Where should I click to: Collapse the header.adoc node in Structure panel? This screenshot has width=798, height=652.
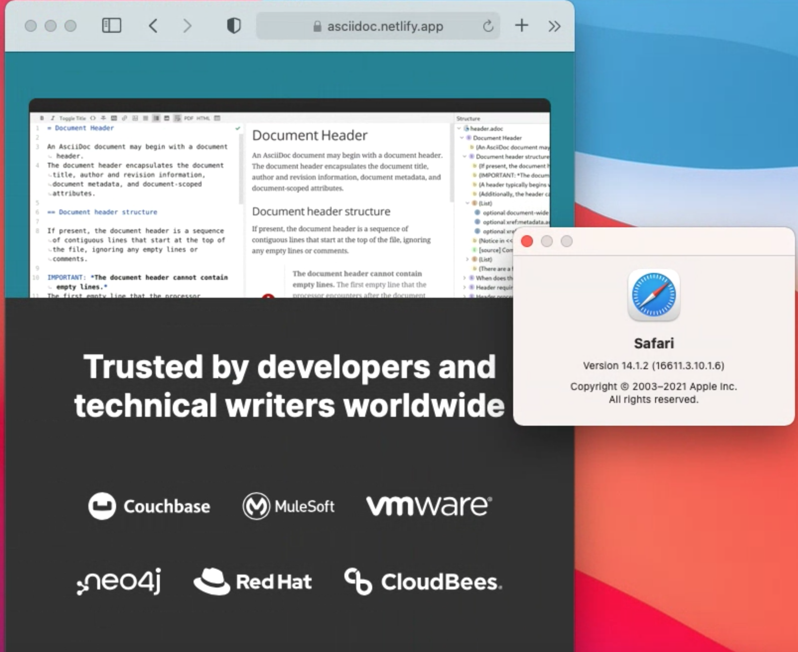(458, 129)
